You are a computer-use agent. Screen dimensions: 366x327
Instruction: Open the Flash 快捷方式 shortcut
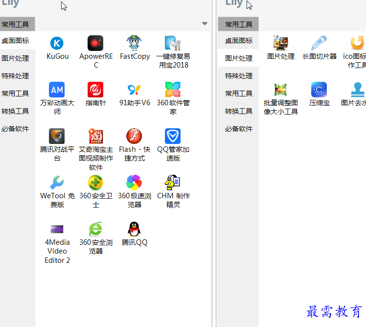[135, 137]
